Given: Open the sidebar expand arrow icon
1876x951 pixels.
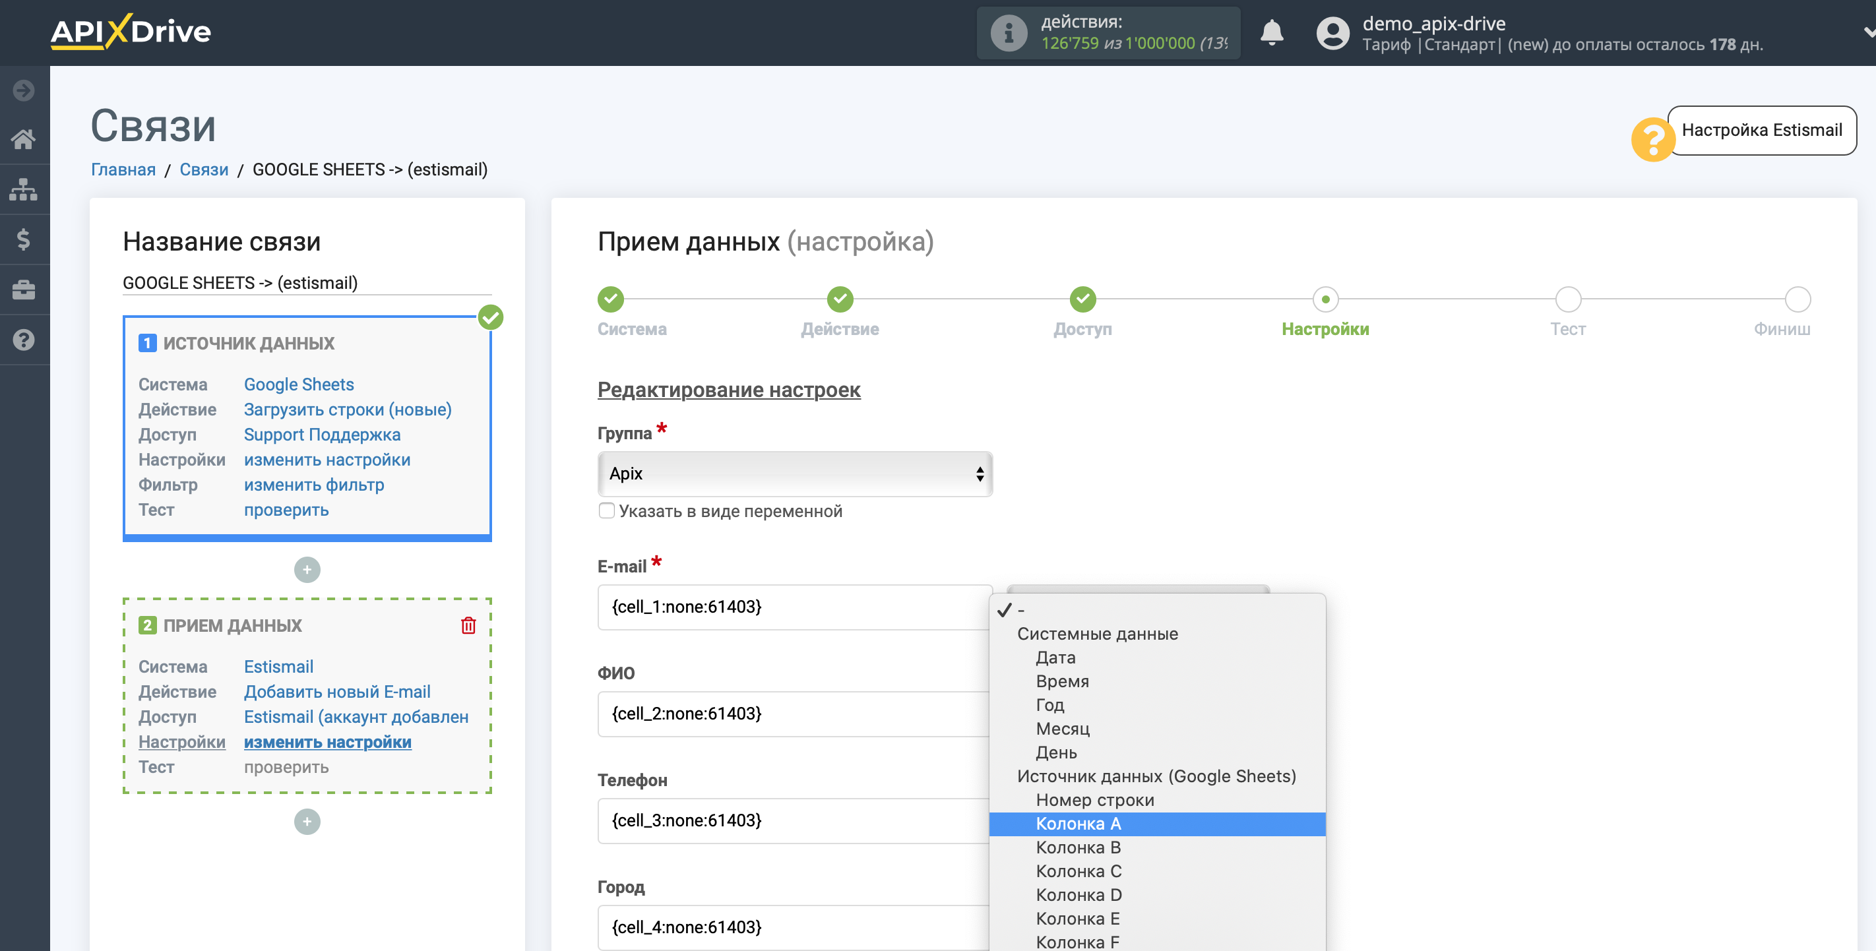Looking at the screenshot, I should (24, 90).
